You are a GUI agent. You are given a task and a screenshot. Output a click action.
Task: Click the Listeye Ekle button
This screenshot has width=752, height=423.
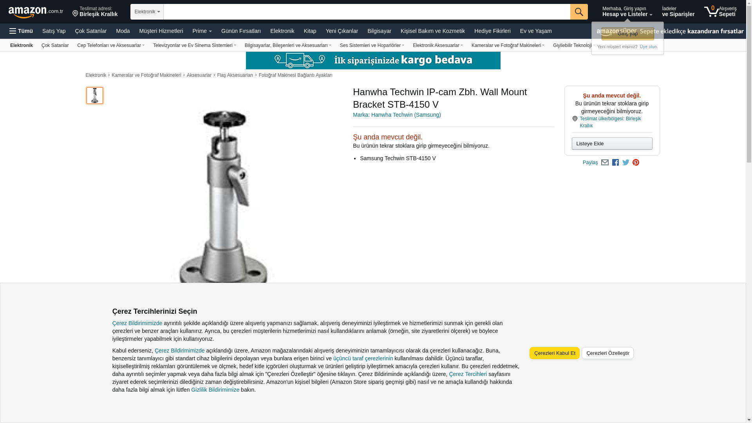click(x=612, y=144)
